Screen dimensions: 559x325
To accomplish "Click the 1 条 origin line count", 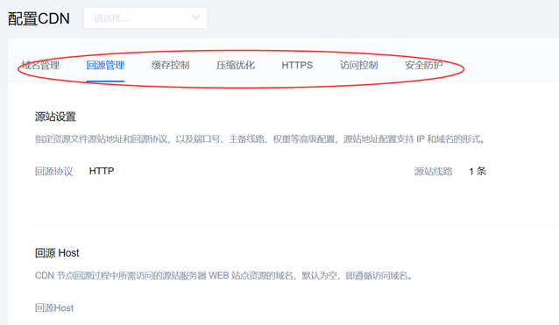I will 478,172.
